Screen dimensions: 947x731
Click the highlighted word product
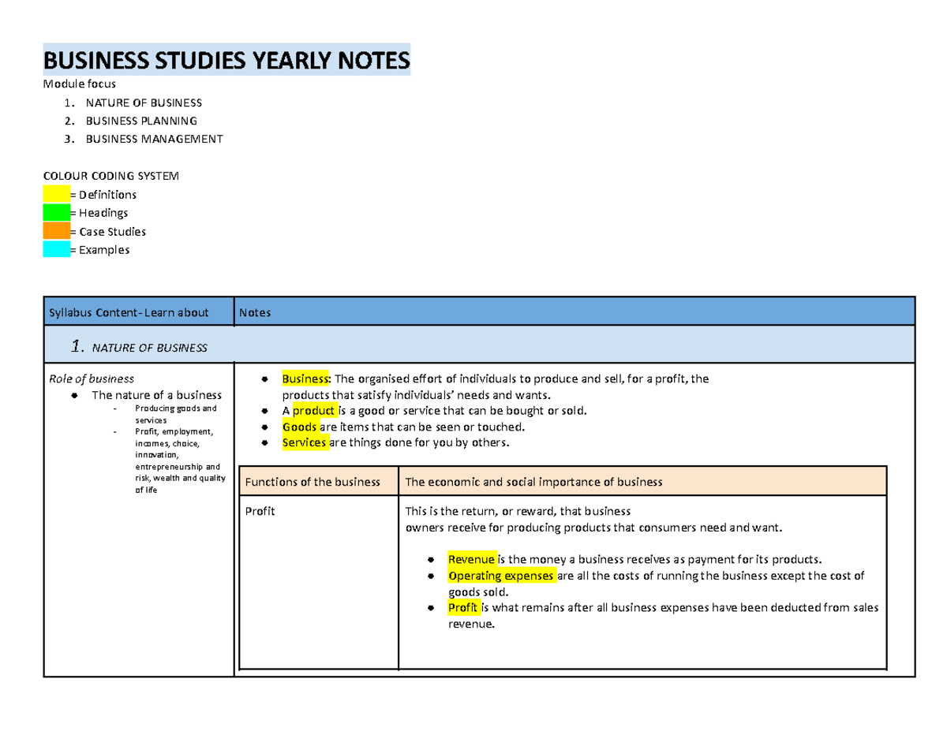(315, 410)
